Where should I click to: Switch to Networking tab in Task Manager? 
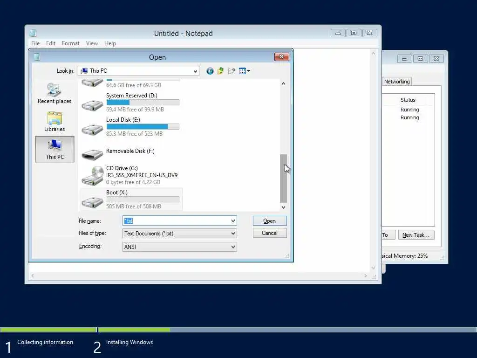tap(397, 82)
